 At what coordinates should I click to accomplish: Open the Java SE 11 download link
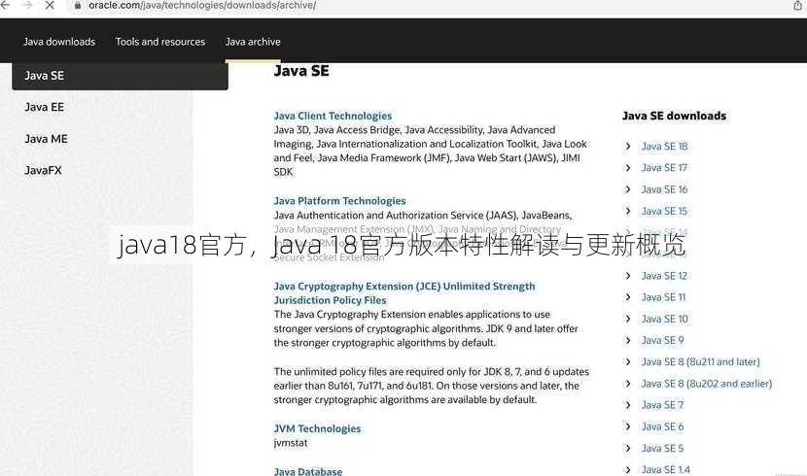663,297
